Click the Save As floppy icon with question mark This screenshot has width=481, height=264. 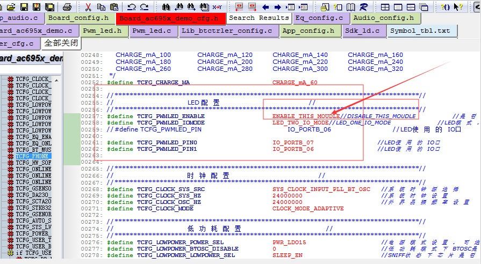(37, 7)
